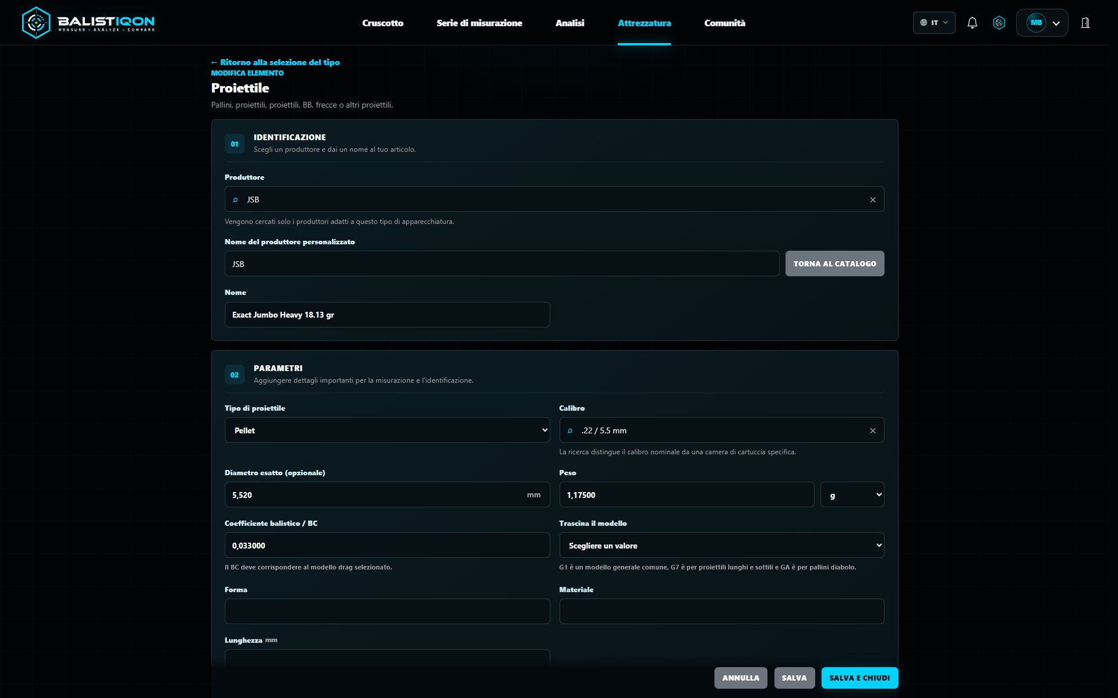1118x698 pixels.
Task: Click Salva e chiudi button
Action: pyautogui.click(x=859, y=678)
